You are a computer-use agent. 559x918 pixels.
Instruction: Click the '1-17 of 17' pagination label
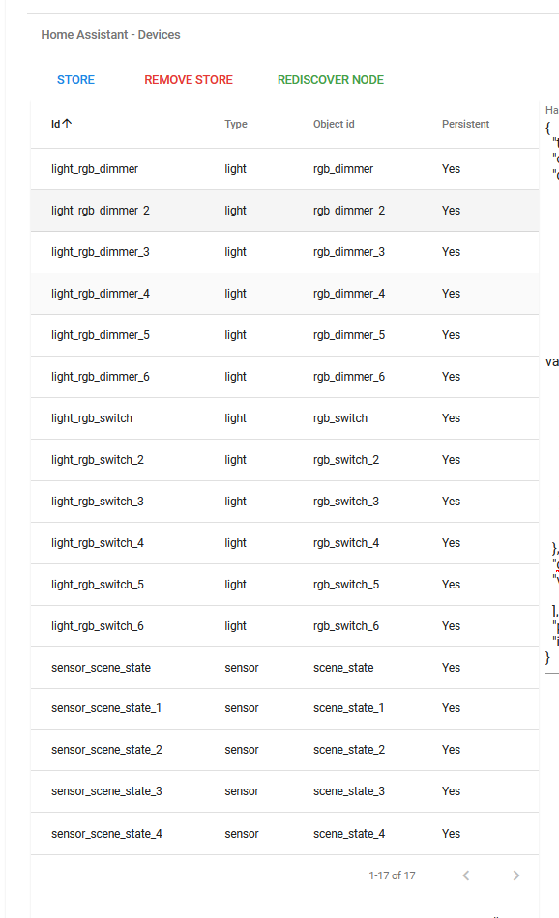[x=391, y=875]
